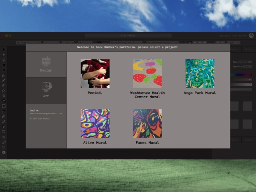Select the Ruler measure tool
The height and width of the screenshot is (192, 256).
point(4,117)
